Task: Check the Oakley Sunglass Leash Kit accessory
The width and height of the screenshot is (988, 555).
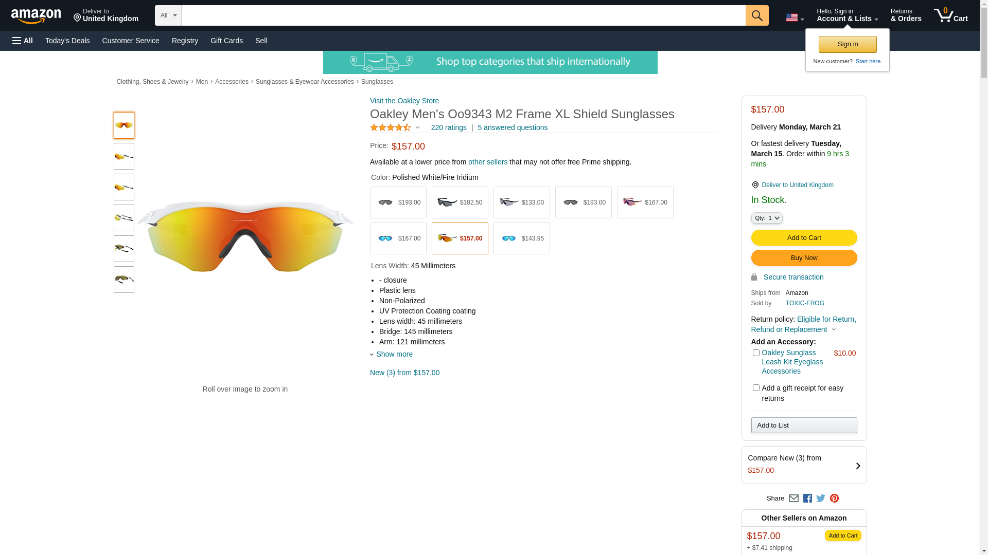Action: click(x=756, y=353)
